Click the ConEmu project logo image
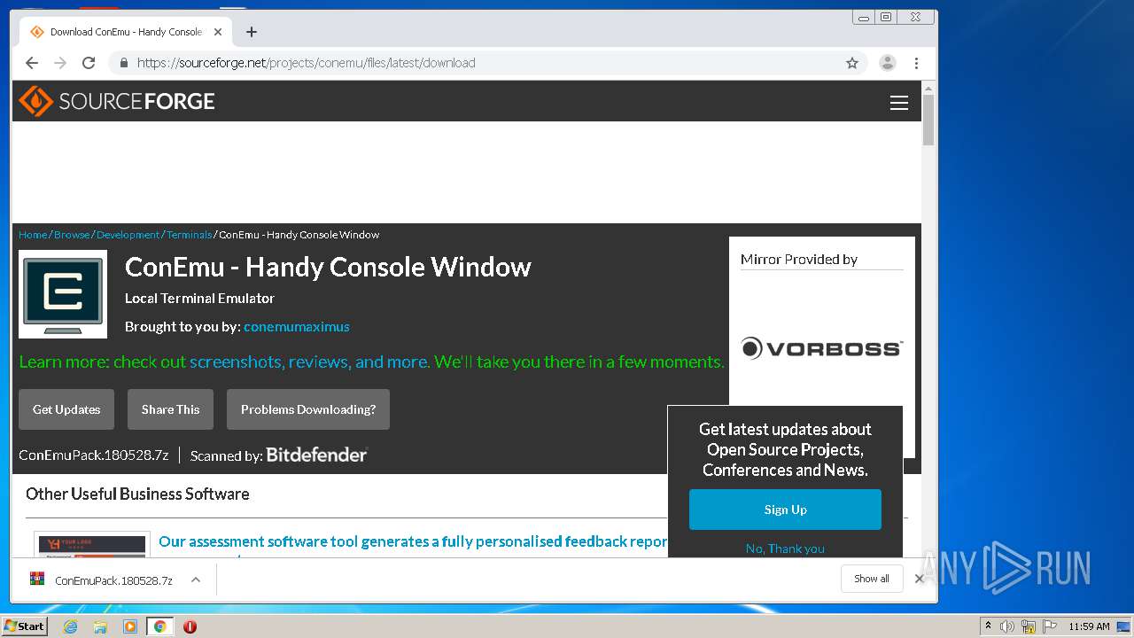 (63, 294)
